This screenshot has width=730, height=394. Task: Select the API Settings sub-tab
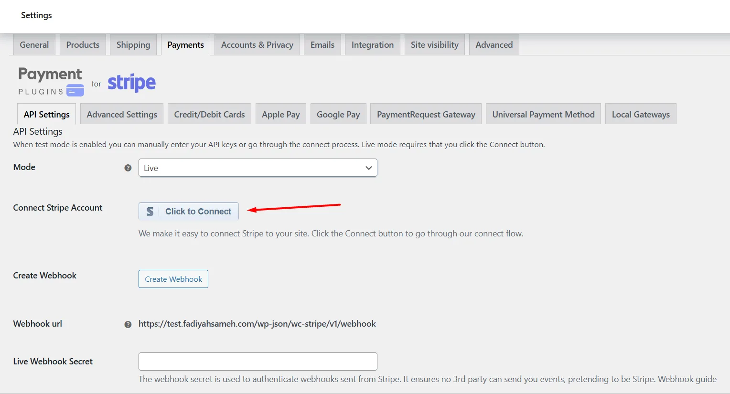point(47,114)
